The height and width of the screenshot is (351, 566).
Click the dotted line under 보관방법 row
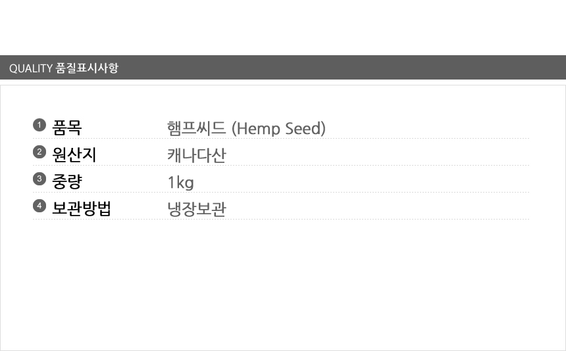click(x=281, y=219)
